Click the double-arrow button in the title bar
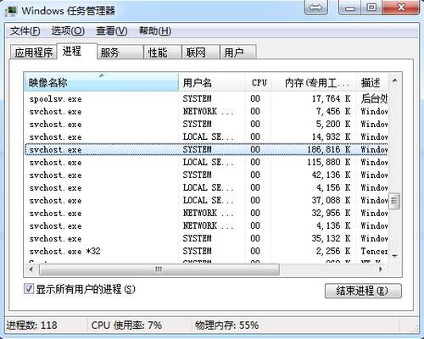424x339 pixels. tap(315, 7)
